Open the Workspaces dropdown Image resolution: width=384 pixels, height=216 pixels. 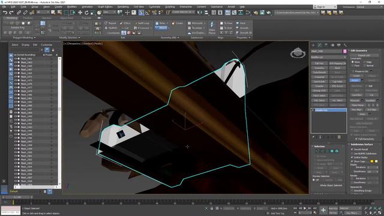(369, 7)
